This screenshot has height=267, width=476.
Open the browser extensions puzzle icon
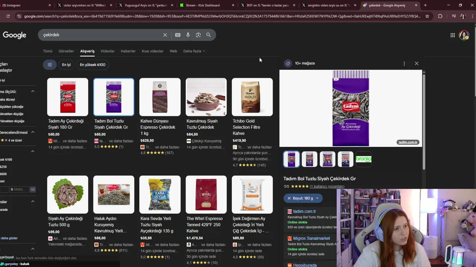click(440, 16)
